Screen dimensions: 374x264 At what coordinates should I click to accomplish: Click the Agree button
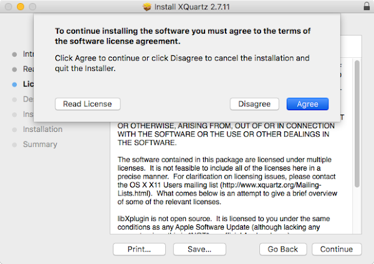[x=307, y=104]
